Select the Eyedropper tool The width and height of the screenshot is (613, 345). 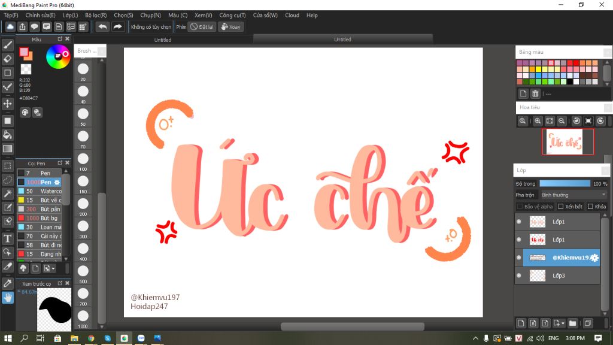(x=7, y=283)
